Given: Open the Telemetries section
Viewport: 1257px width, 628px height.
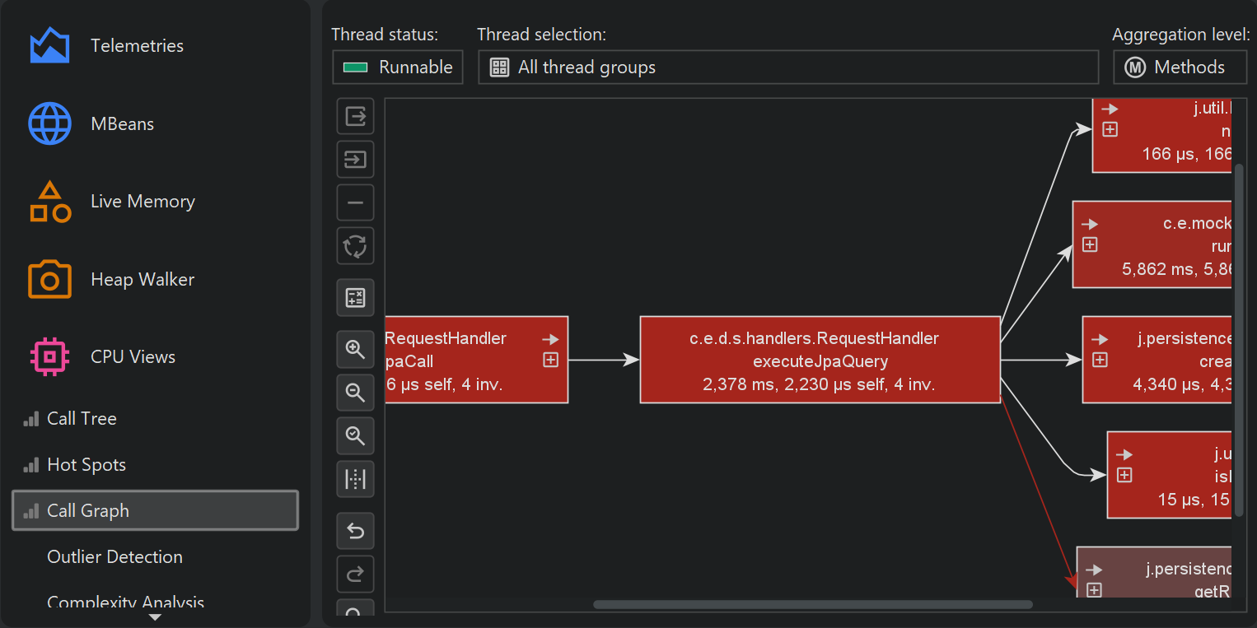Looking at the screenshot, I should coord(136,46).
